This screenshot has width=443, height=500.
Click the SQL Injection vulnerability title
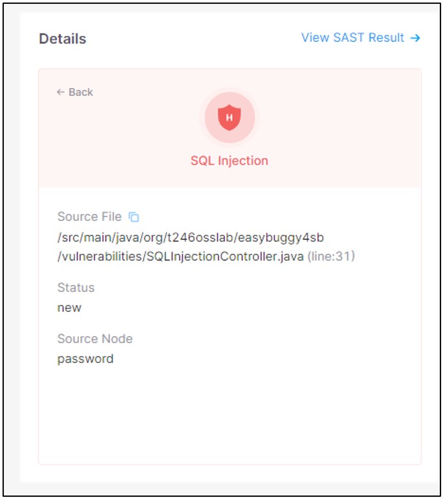pyautogui.click(x=229, y=161)
